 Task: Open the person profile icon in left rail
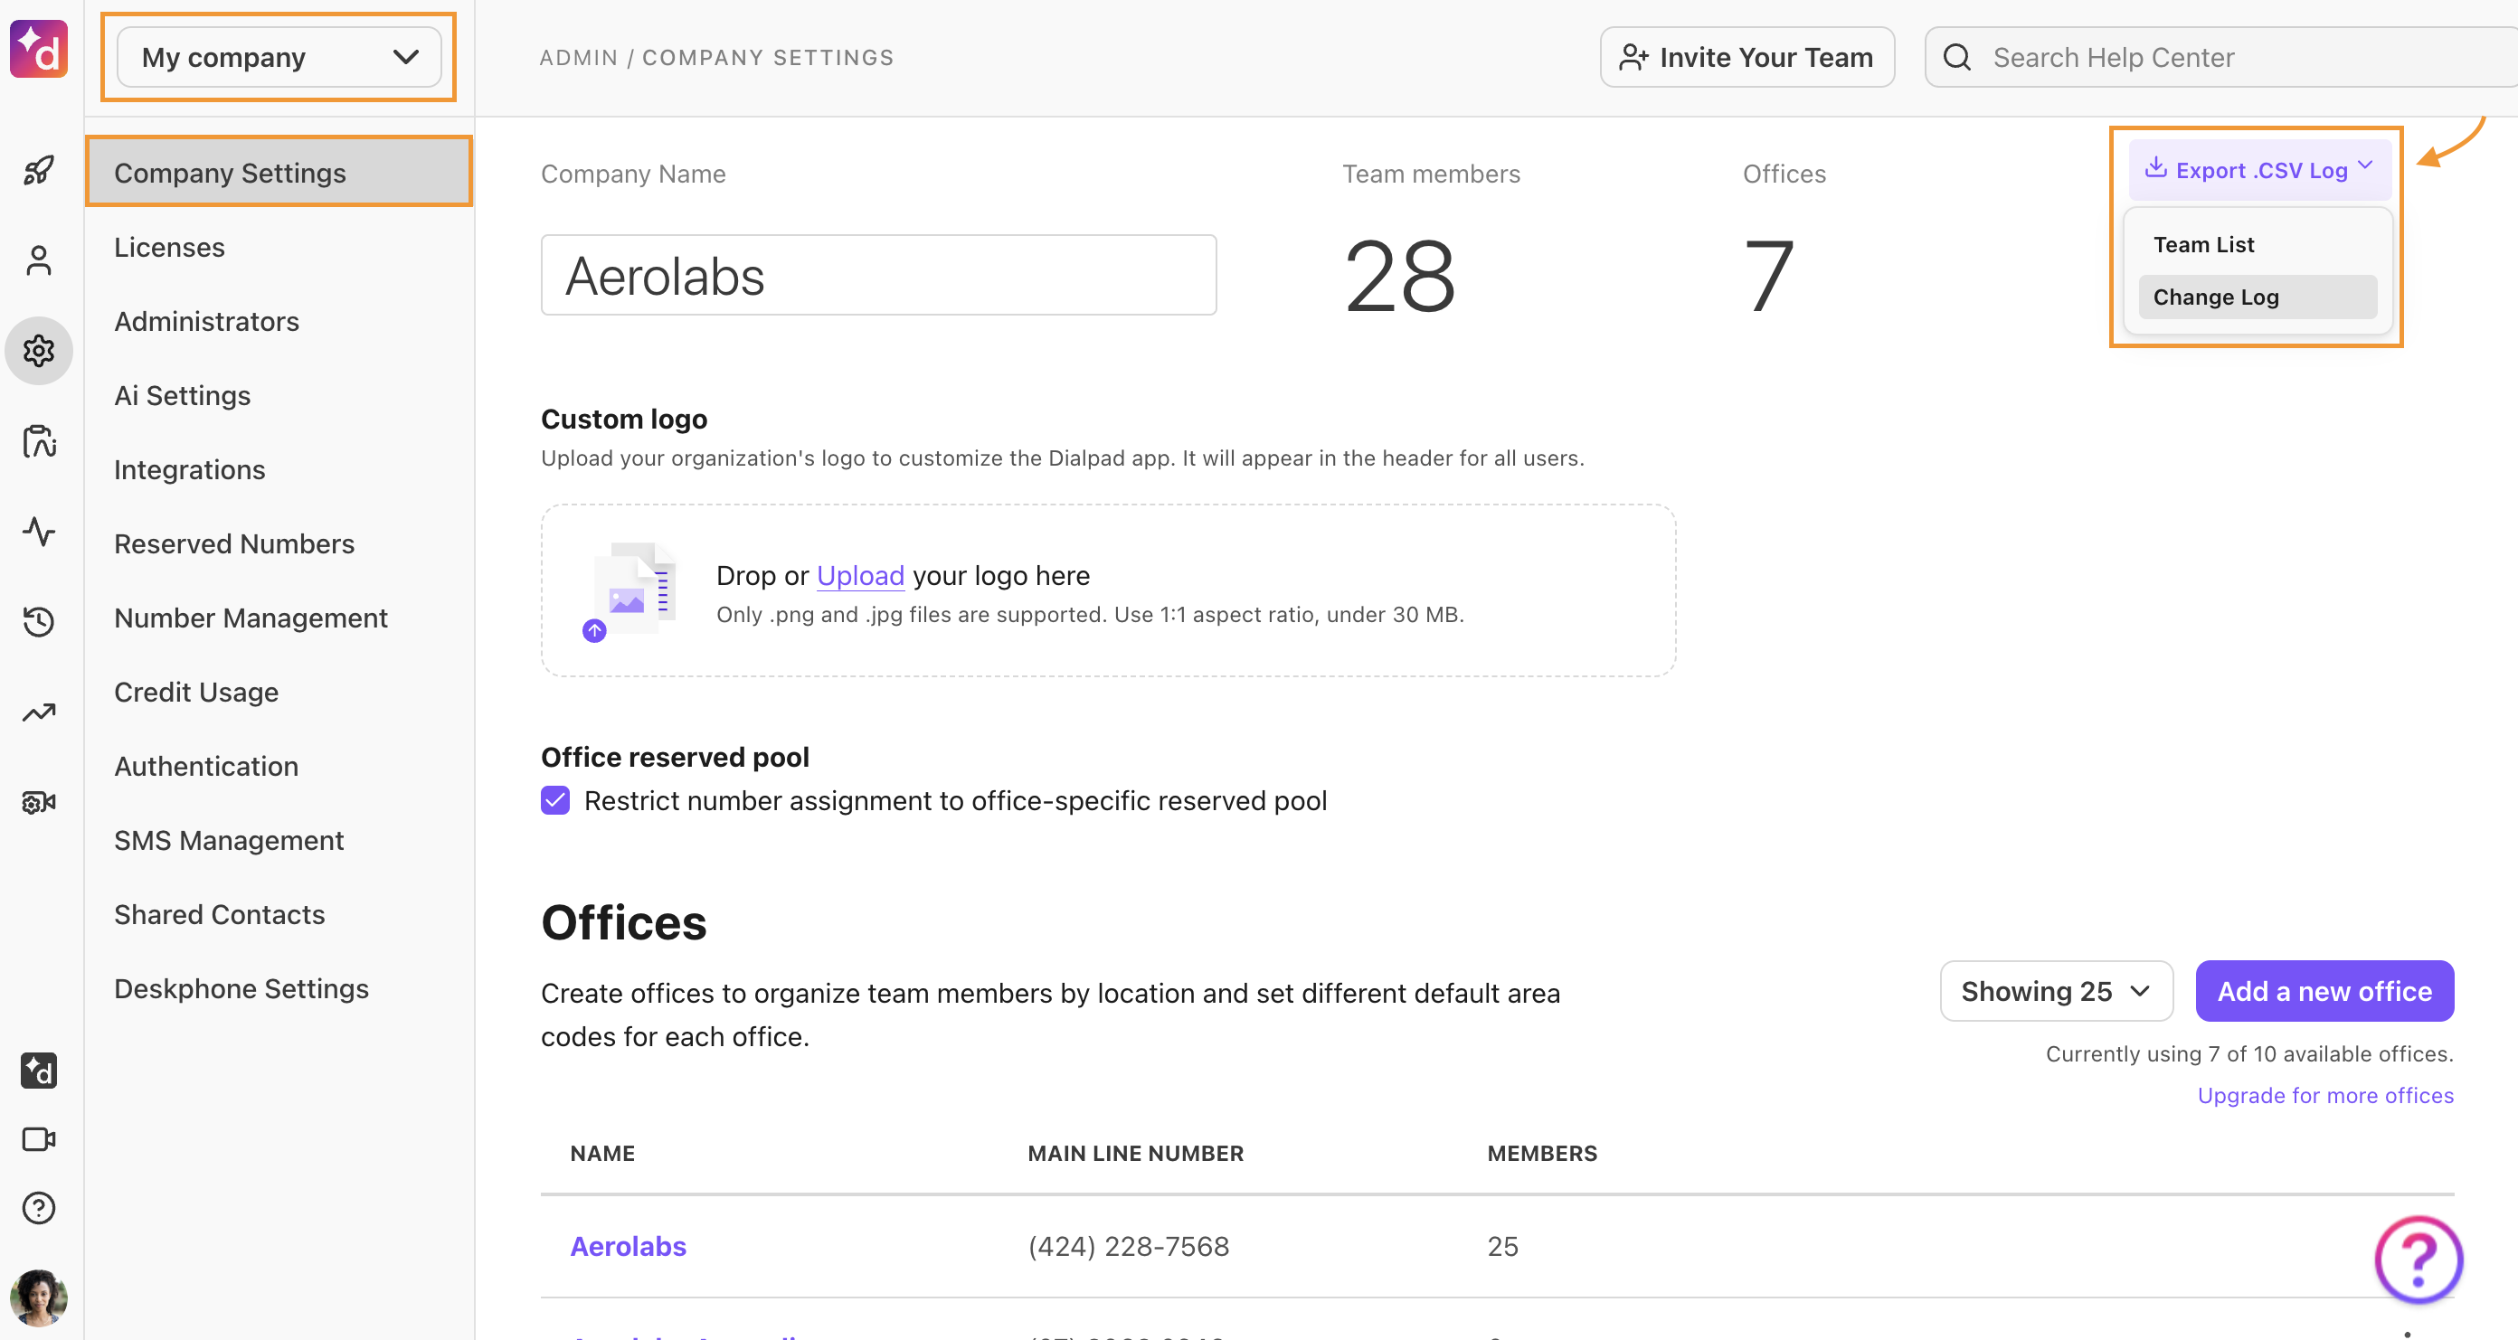[39, 260]
